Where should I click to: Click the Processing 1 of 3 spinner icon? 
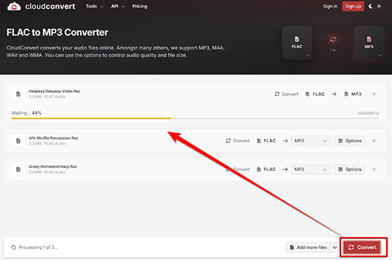(14, 247)
